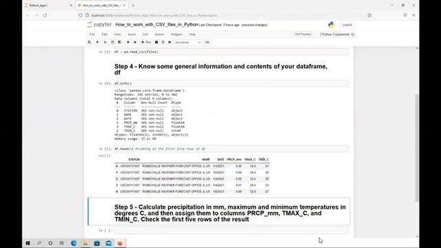This screenshot has width=441, height=248.
Task: Open Task View on taskbar
Action: point(61,243)
